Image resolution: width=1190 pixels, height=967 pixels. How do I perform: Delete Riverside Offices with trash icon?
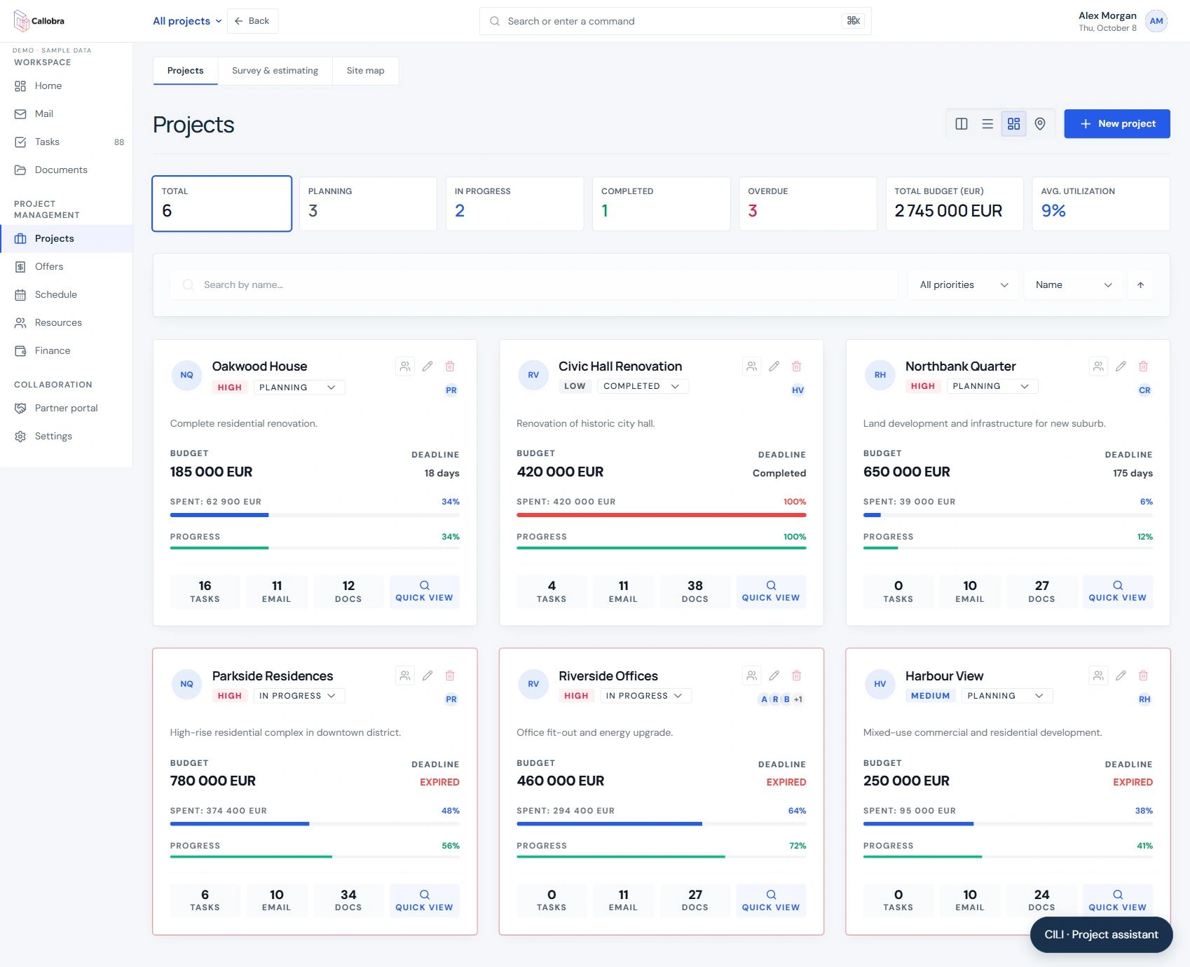tap(797, 675)
